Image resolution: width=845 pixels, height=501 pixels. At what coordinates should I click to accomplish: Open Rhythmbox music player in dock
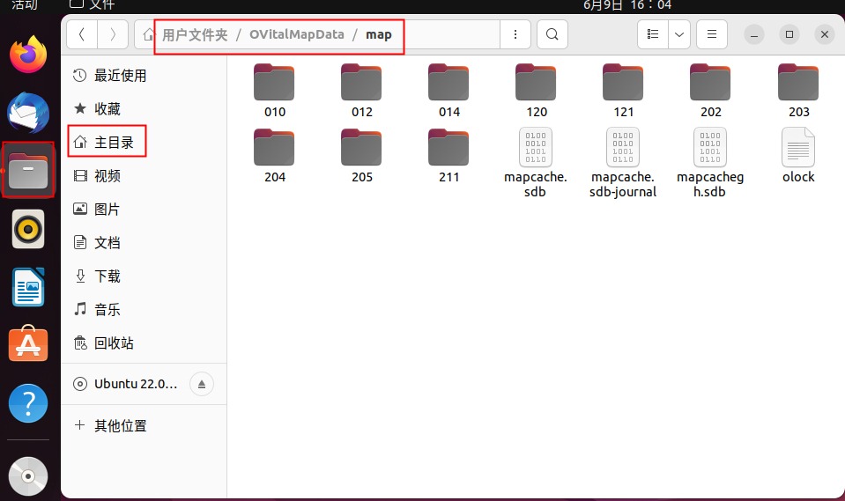point(28,230)
